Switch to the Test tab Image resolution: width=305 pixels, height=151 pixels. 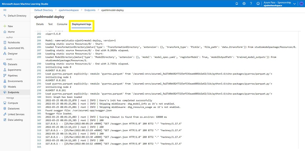point(50,24)
